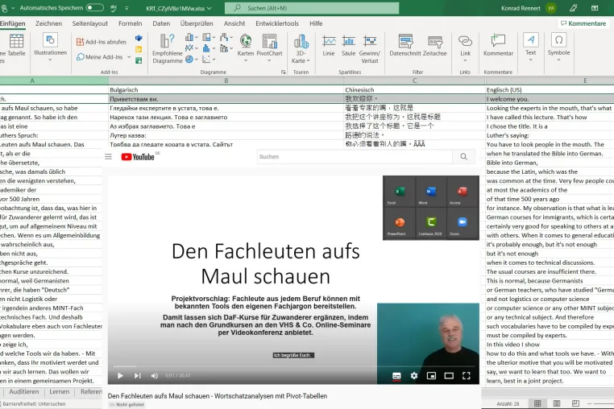Play the YouTube video
The image size is (614, 409).
120,376
